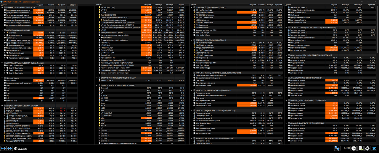Close sensors with the blue X icon

click(x=375, y=148)
